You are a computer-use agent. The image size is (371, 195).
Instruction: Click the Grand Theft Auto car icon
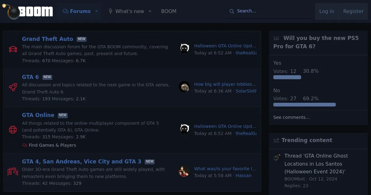point(13,49)
